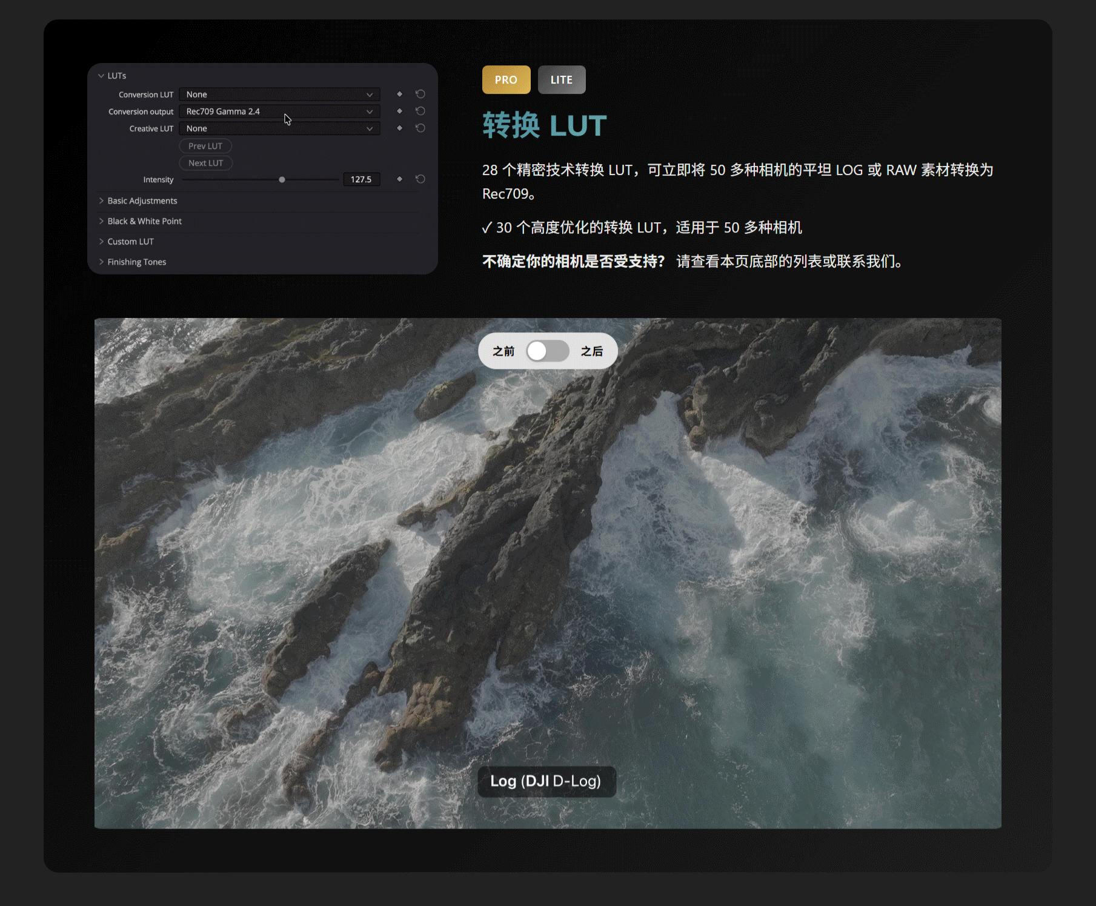This screenshot has width=1096, height=906.
Task: Expand the Finishing Tones section
Action: (132, 262)
